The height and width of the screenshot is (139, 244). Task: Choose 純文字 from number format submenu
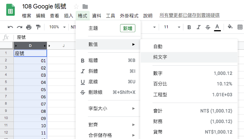tap(189, 57)
